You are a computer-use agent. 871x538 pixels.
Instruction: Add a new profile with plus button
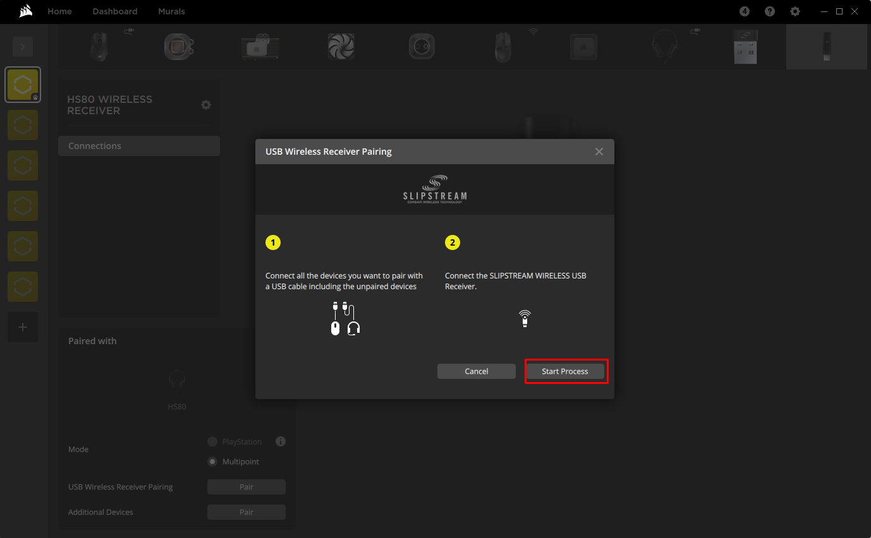(23, 327)
